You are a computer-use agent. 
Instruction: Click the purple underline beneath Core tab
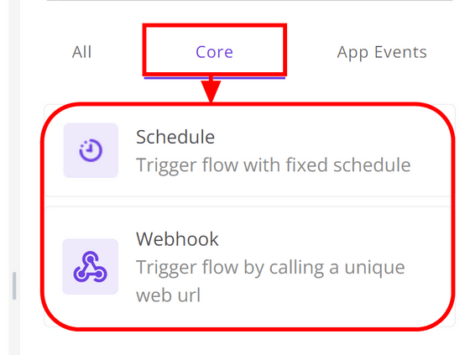point(215,78)
